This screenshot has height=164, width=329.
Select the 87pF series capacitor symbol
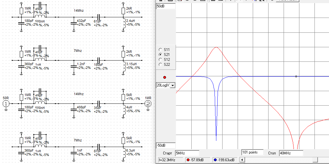[99, 147]
